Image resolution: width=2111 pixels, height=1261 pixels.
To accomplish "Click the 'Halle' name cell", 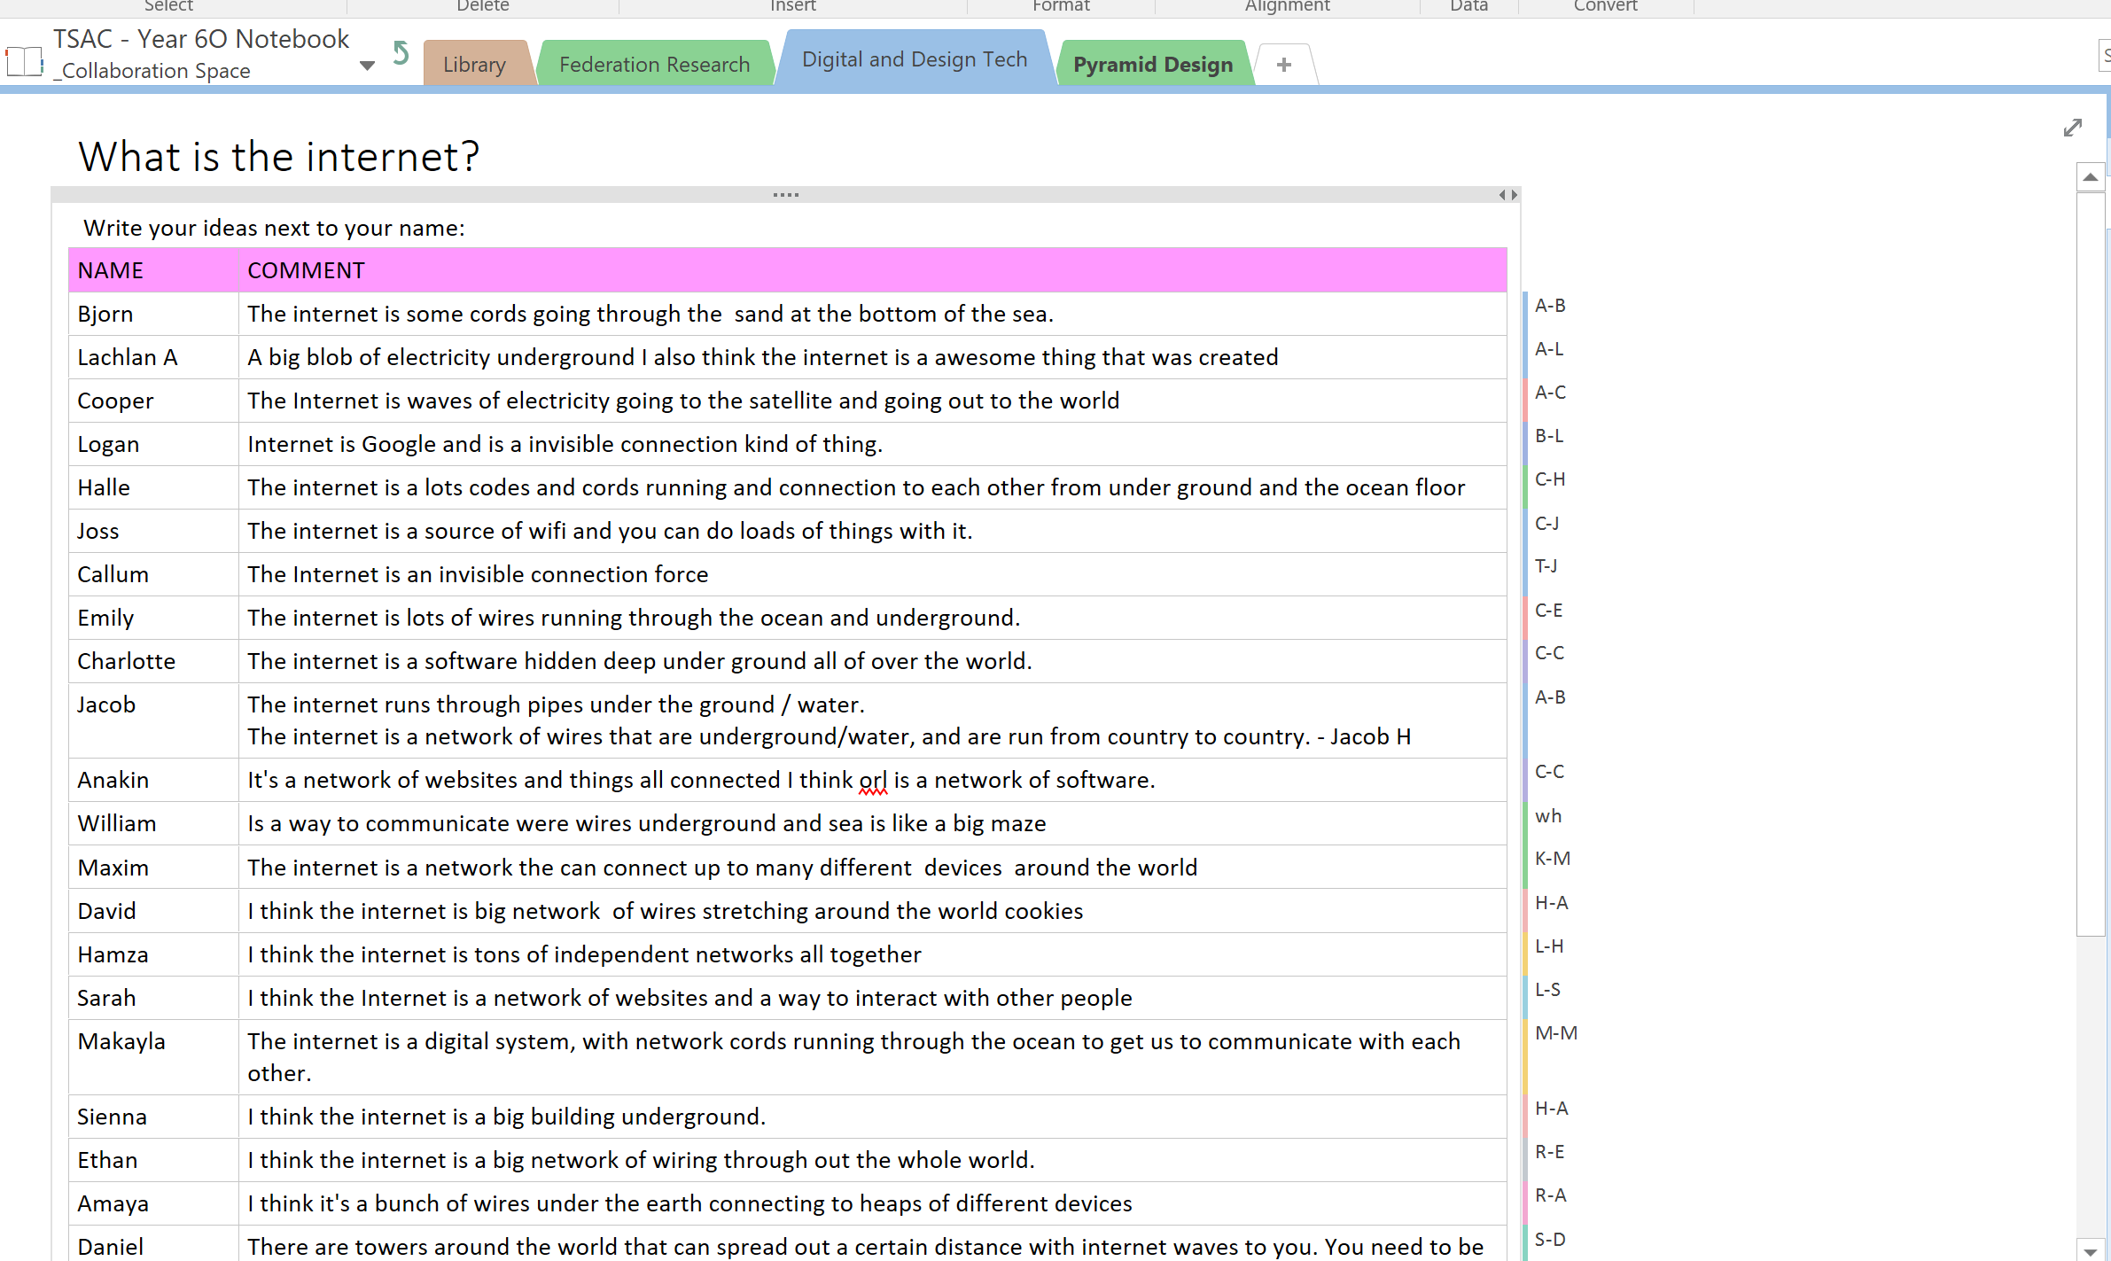I will [154, 487].
